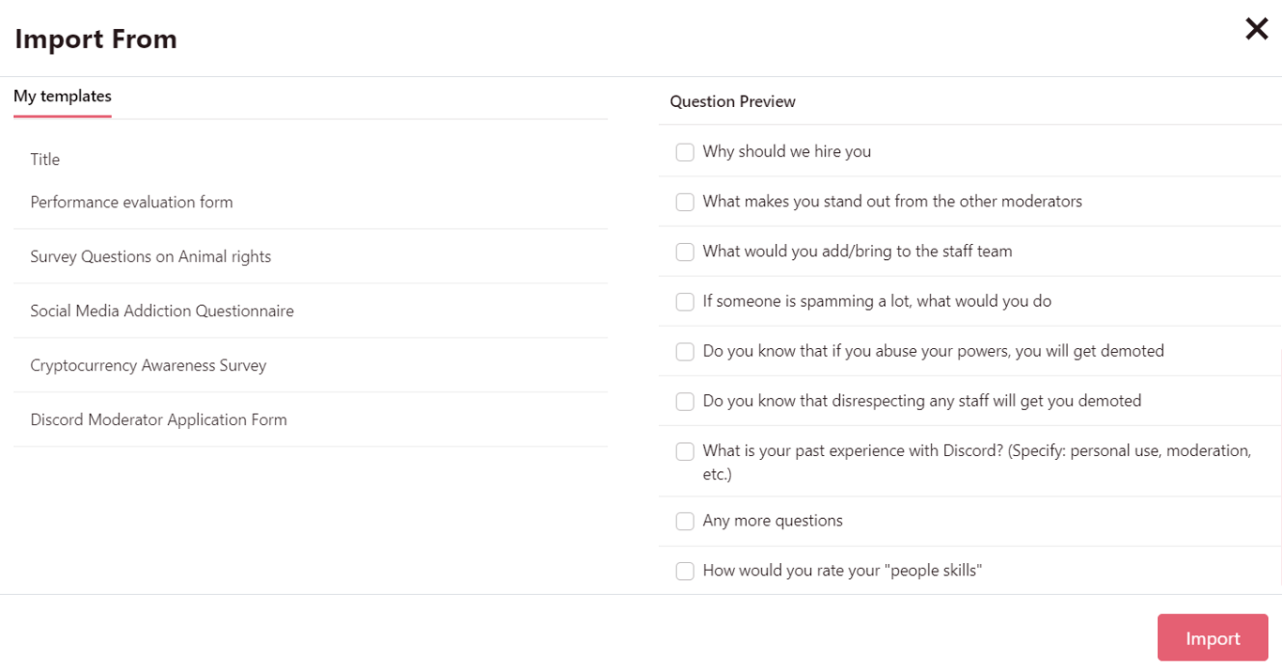Click the Title column header
Viewport: 1282px width, 671px height.
45,160
